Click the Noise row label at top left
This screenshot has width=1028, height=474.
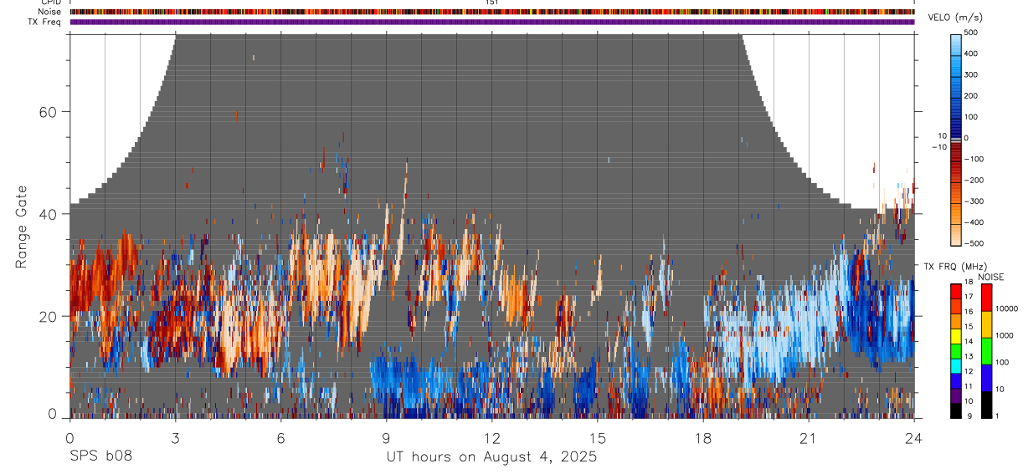(x=49, y=12)
